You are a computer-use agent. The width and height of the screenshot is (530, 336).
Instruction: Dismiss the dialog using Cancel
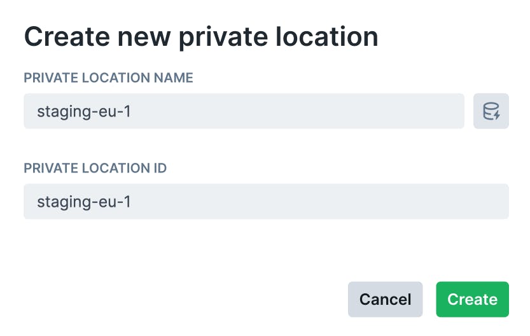coord(385,299)
